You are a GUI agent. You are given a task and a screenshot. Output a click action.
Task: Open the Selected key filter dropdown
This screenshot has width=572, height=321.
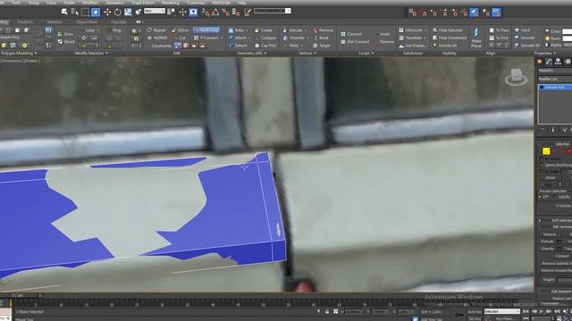point(501,311)
